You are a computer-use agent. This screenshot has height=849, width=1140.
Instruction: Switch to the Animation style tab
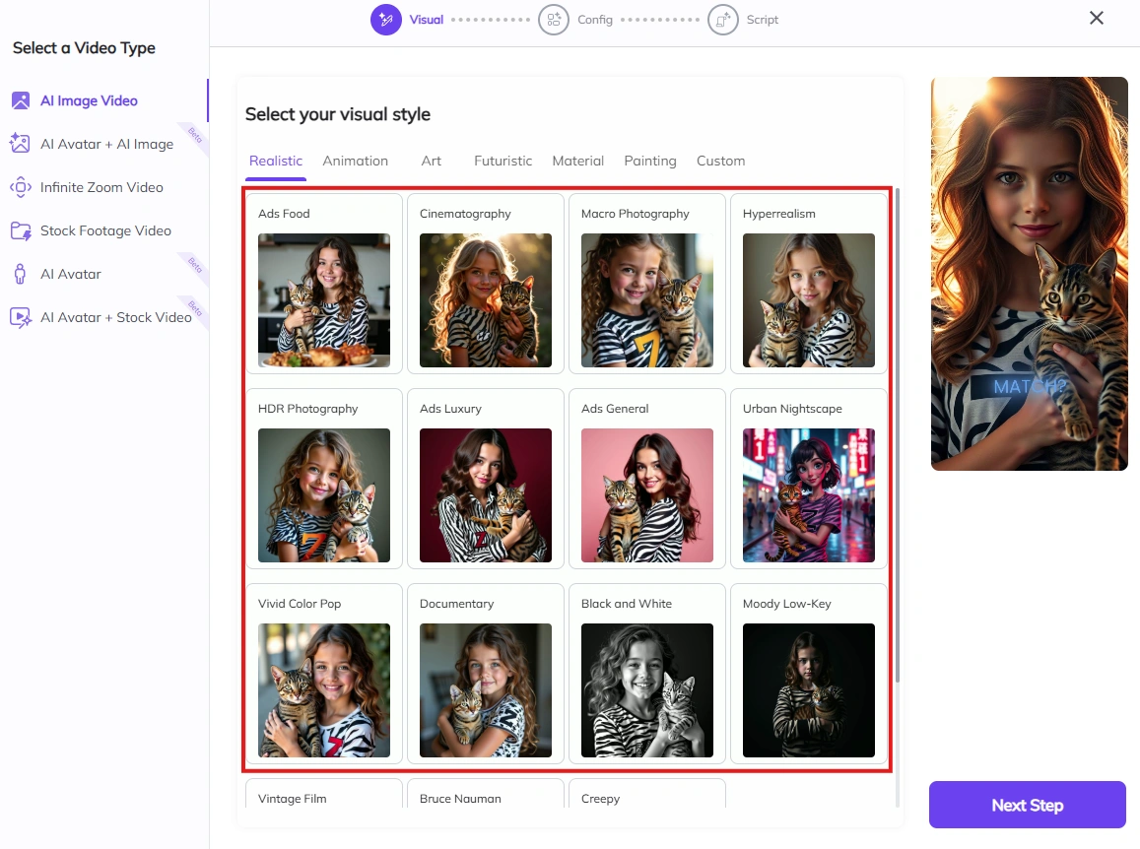pyautogui.click(x=356, y=161)
